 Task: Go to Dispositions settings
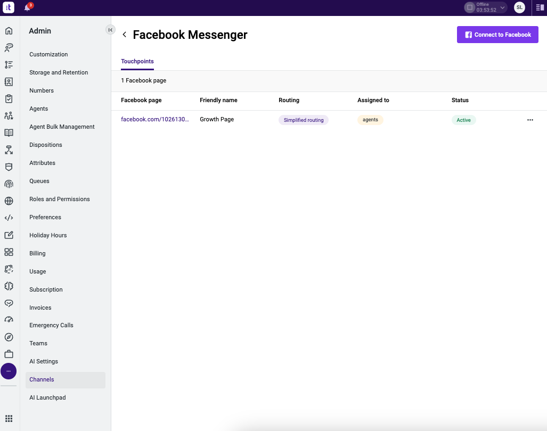46,145
